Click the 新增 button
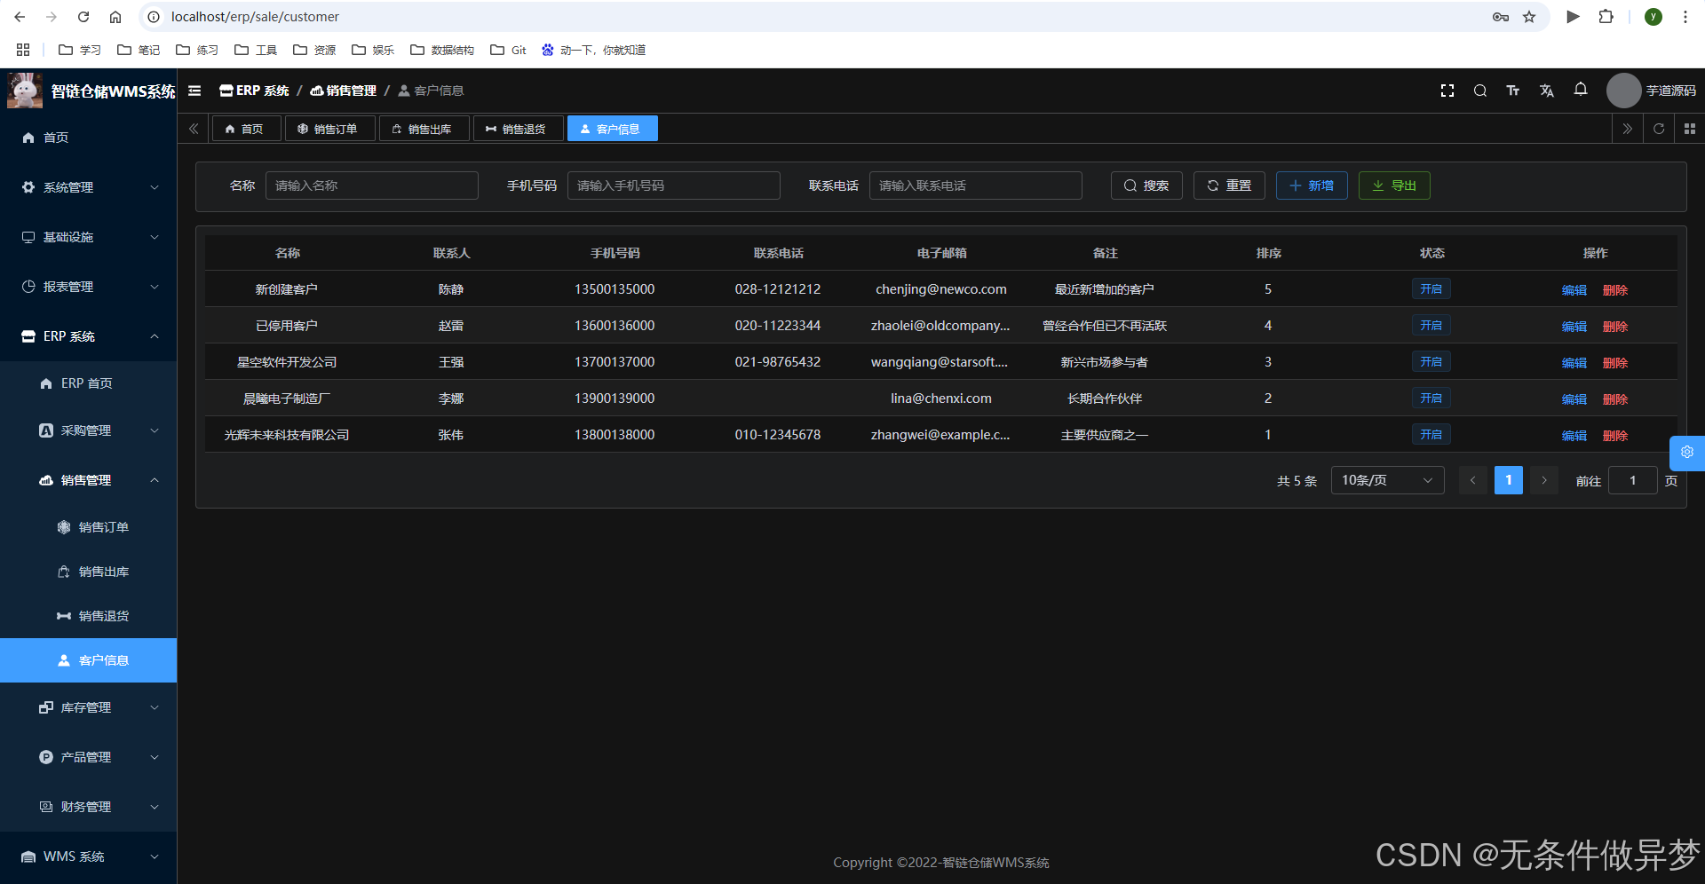This screenshot has height=884, width=1705. pos(1312,185)
